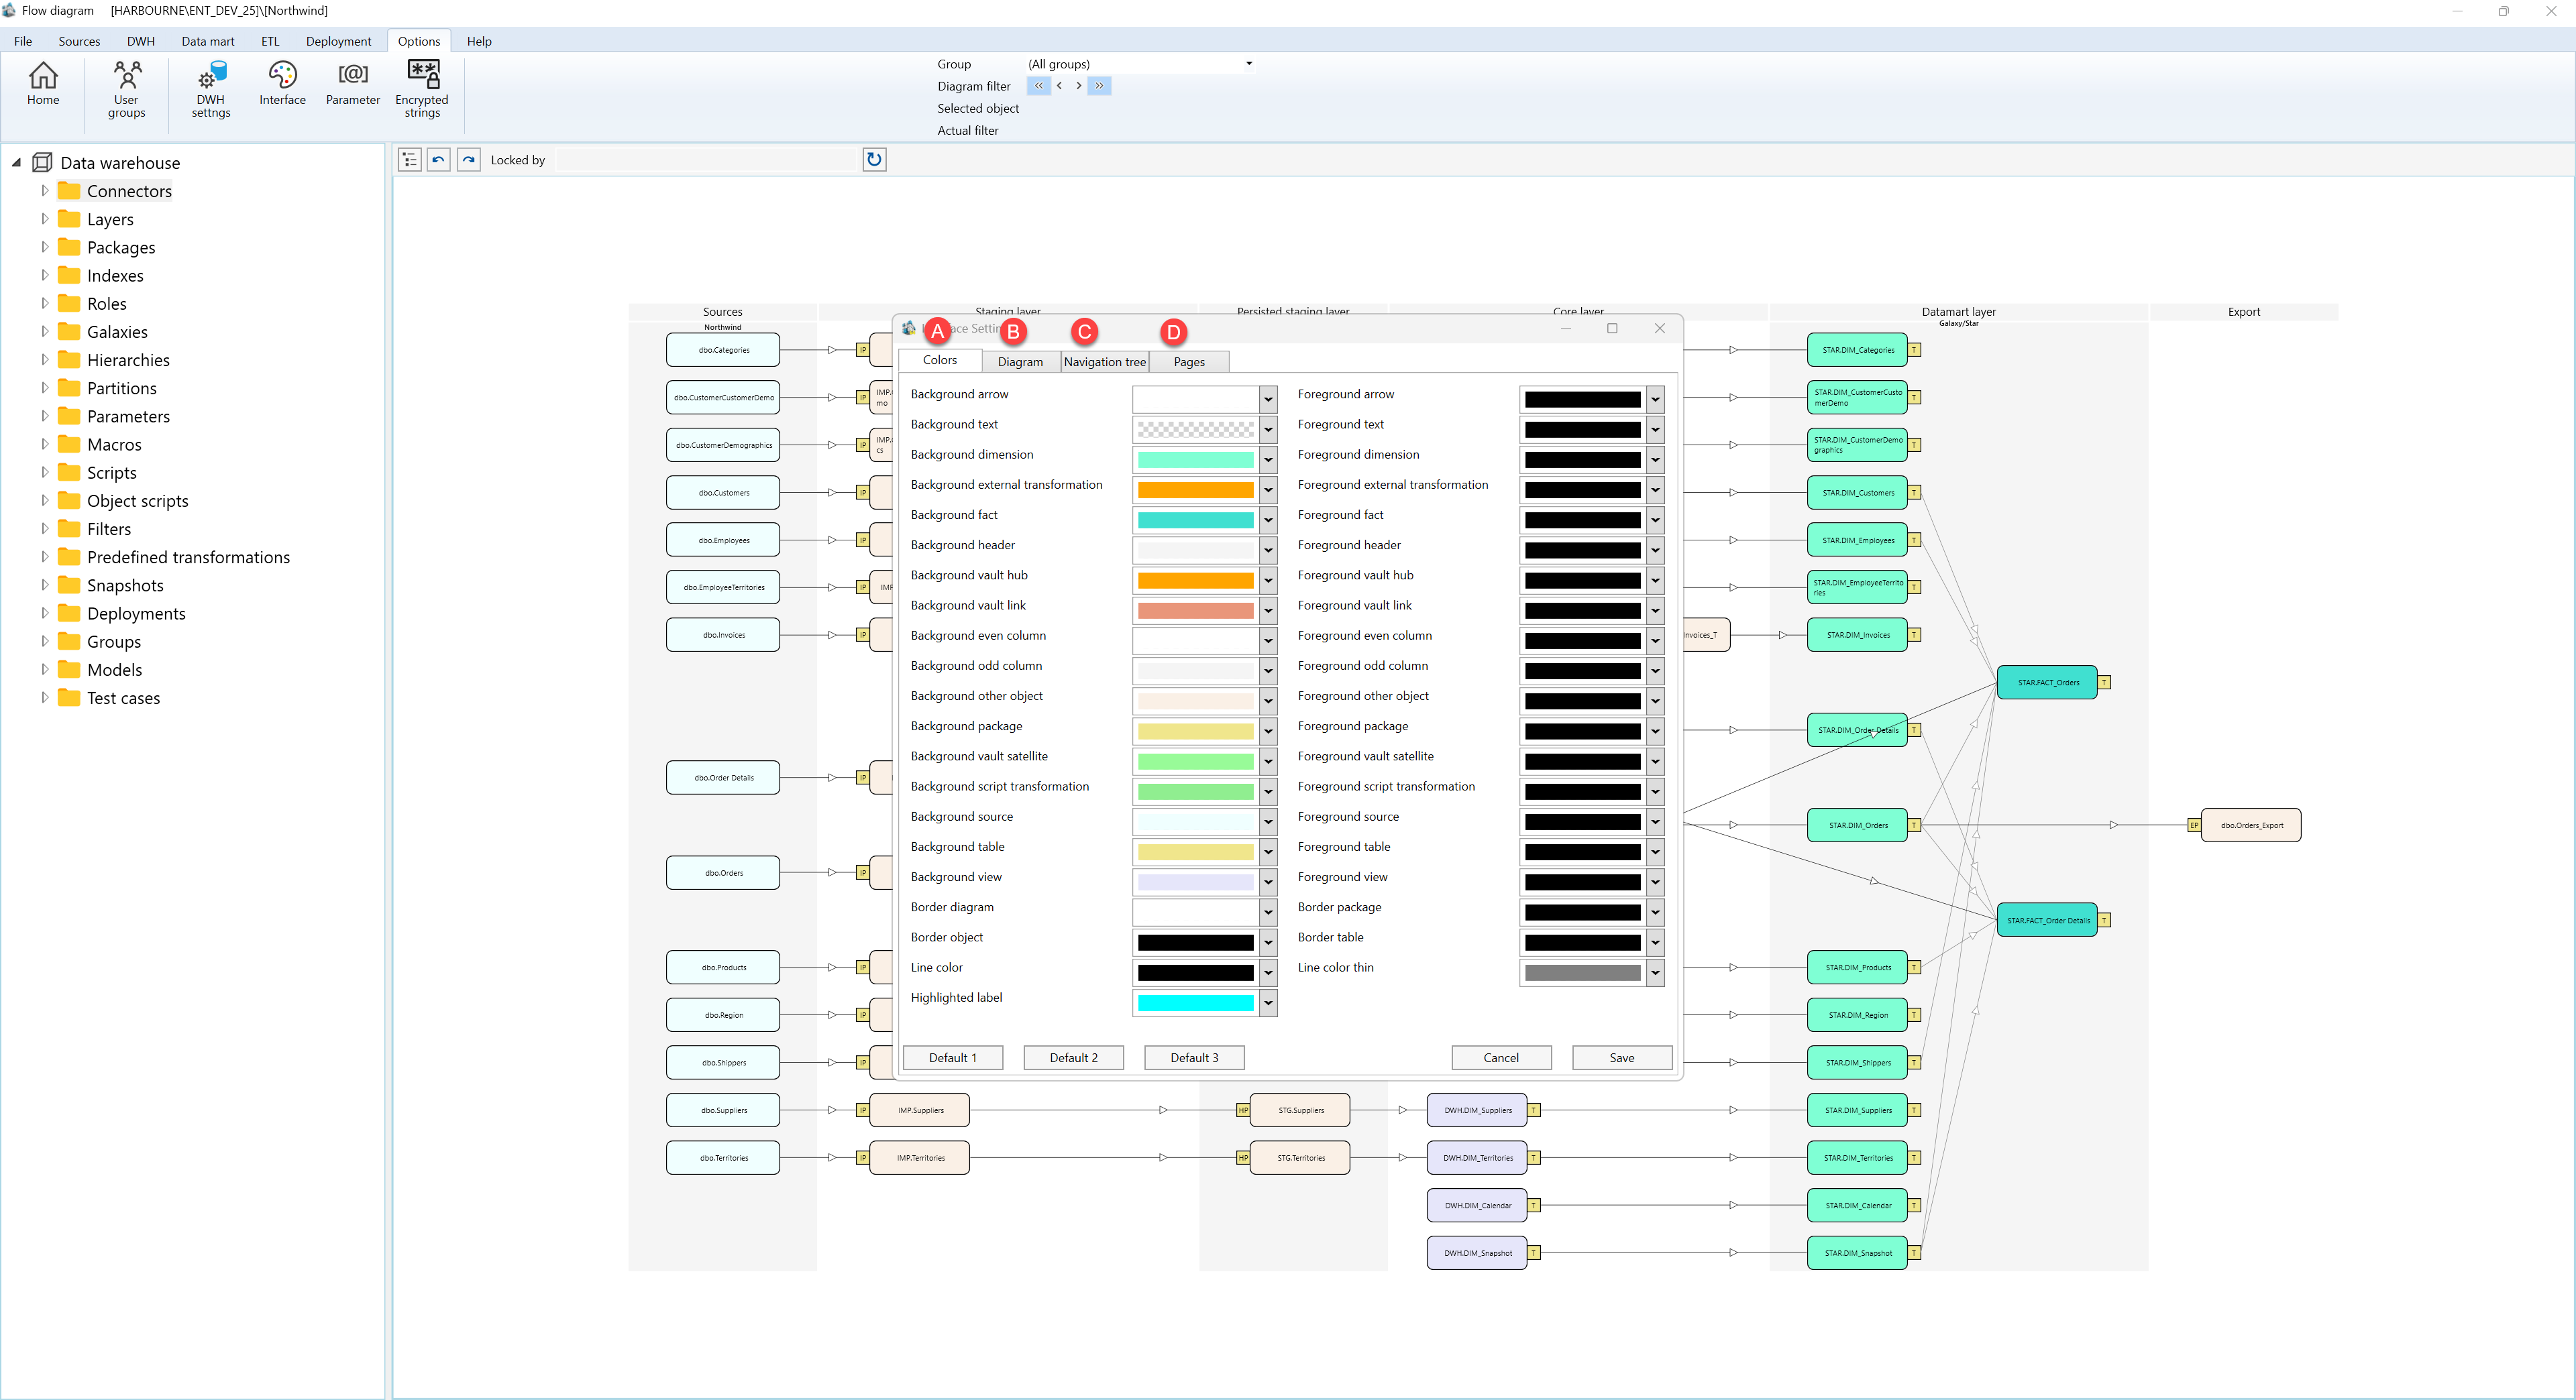Open Background fact color dropdown

1268,520
